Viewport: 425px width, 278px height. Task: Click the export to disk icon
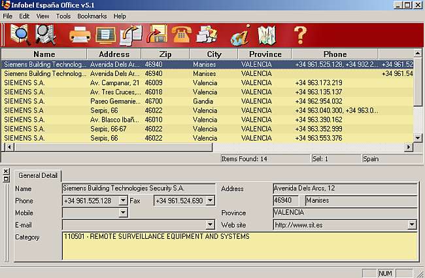click(x=157, y=34)
